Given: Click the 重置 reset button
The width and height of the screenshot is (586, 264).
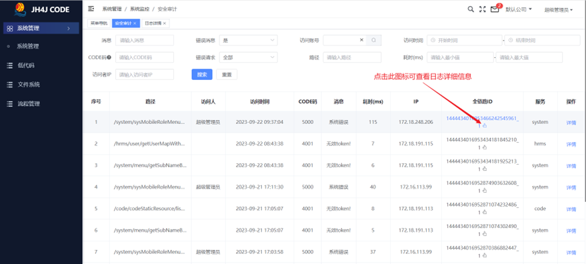Looking at the screenshot, I should point(227,75).
